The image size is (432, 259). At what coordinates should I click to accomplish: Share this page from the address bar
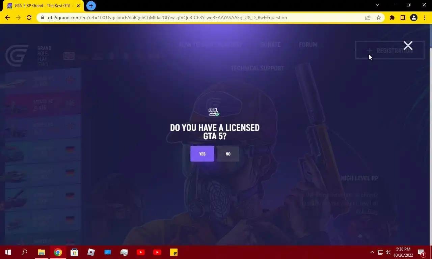coord(368,18)
